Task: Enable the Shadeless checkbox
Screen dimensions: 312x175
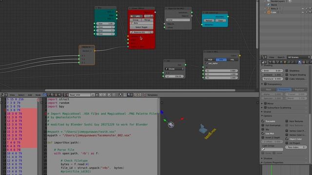Action: [287, 70]
